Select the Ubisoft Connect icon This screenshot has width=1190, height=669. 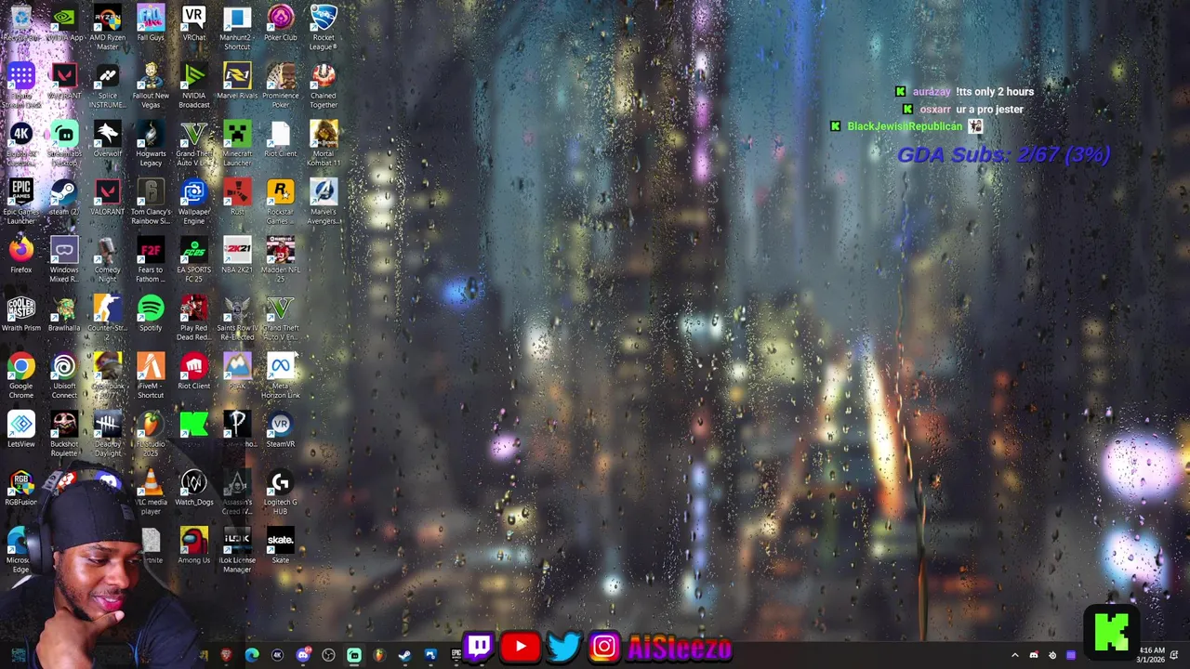pyautogui.click(x=63, y=375)
